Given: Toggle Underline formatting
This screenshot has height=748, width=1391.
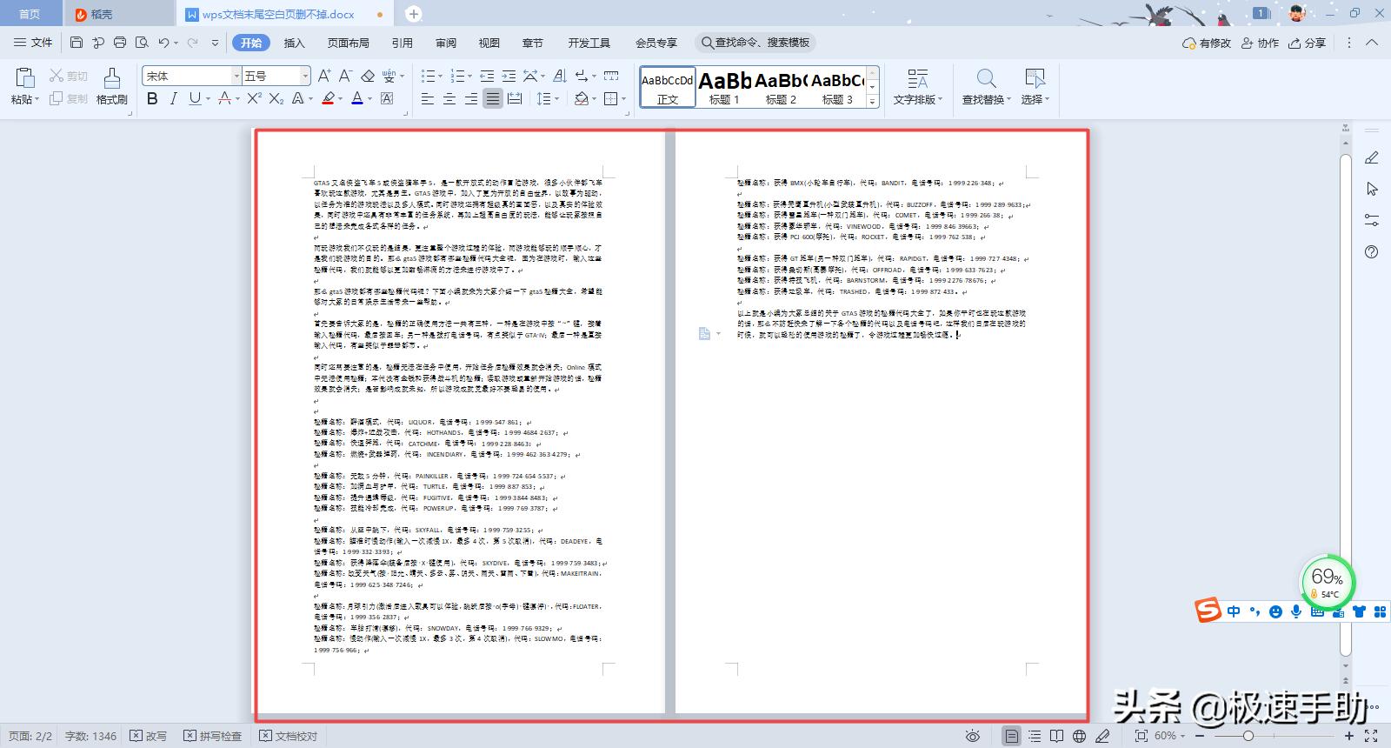Looking at the screenshot, I should [x=195, y=98].
